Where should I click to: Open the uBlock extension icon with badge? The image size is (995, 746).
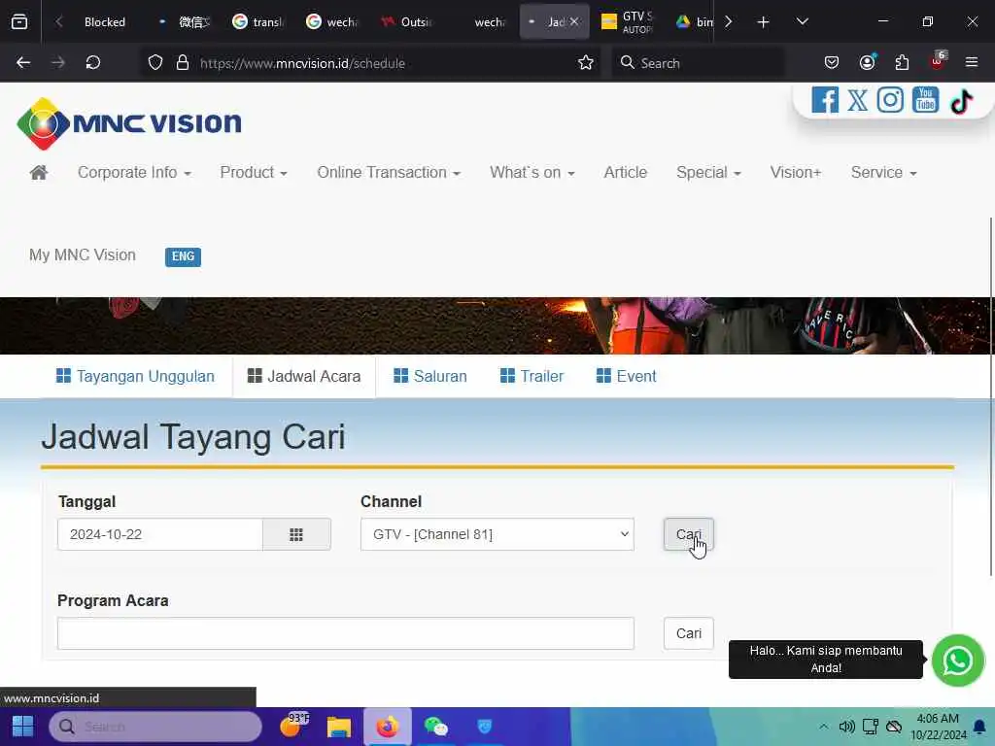[938, 61]
